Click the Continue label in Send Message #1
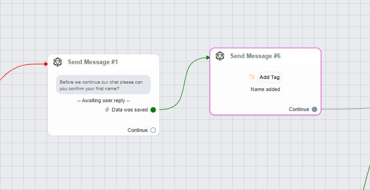 pyautogui.click(x=138, y=130)
